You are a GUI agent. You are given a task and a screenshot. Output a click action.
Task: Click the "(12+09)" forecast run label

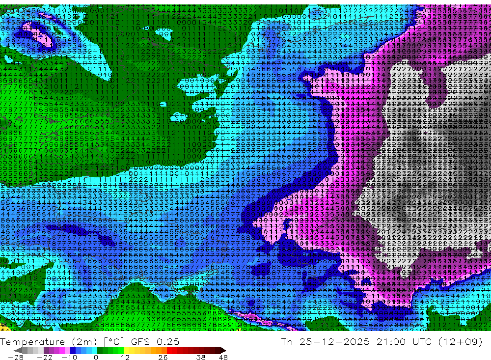(x=461, y=341)
